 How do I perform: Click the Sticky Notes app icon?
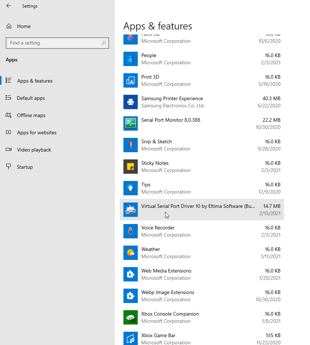click(x=131, y=167)
